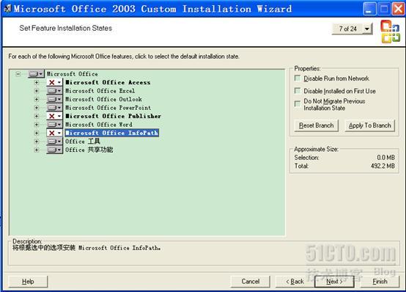The image size is (406, 292).
Task: Expand the Microsoft Office Word node
Action: 37,125
